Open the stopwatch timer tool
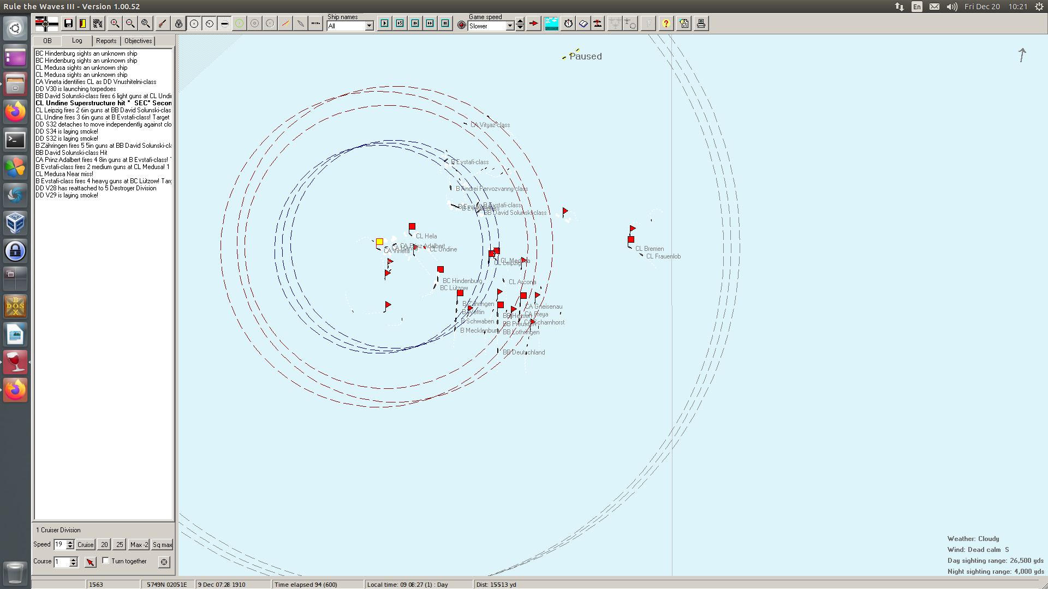This screenshot has width=1048, height=589. [568, 23]
